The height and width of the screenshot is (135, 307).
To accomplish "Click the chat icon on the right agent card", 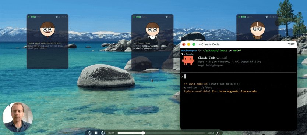I will point(267,17).
